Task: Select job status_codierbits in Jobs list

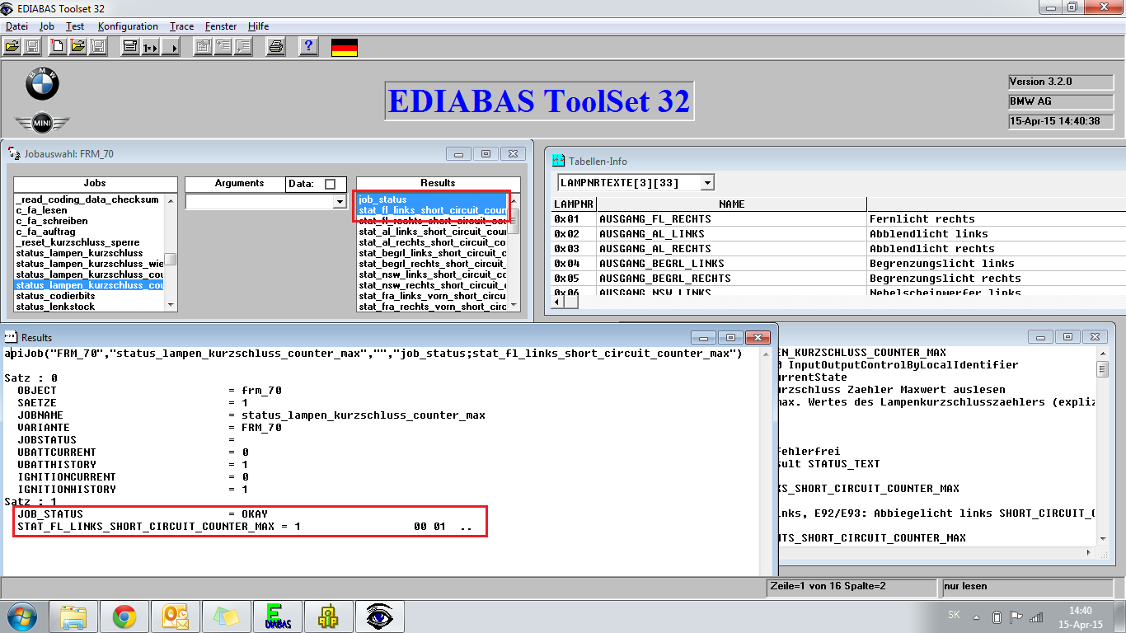Action: tap(55, 296)
